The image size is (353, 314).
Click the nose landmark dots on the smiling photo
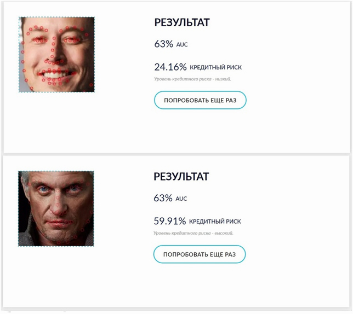click(x=54, y=51)
